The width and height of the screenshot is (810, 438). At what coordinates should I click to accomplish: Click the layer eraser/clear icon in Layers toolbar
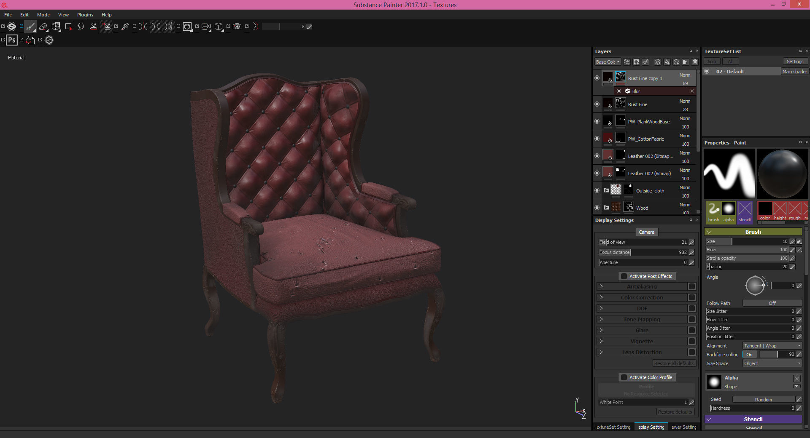(x=645, y=62)
